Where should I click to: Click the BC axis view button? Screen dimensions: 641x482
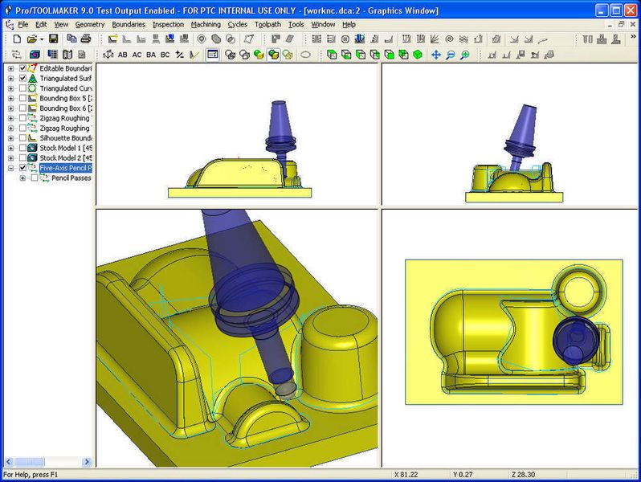(165, 55)
